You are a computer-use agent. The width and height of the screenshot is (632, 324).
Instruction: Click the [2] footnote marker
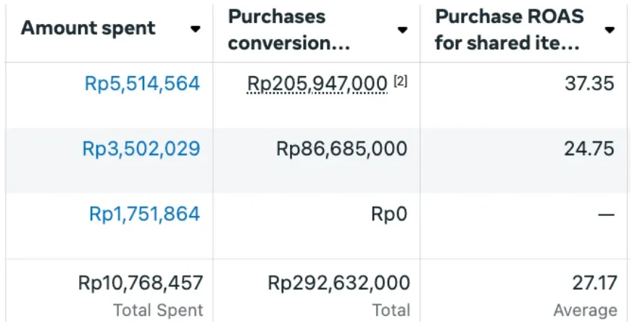pos(401,82)
